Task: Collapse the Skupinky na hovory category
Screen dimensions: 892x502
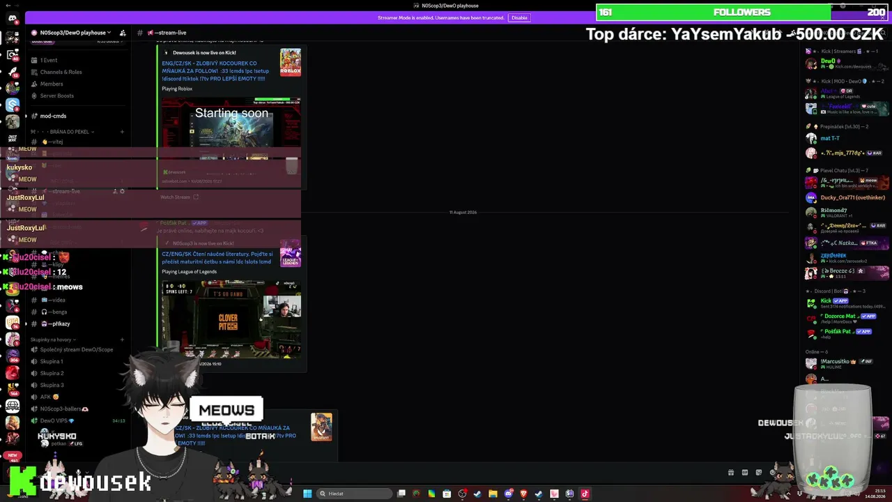Action: pyautogui.click(x=52, y=340)
